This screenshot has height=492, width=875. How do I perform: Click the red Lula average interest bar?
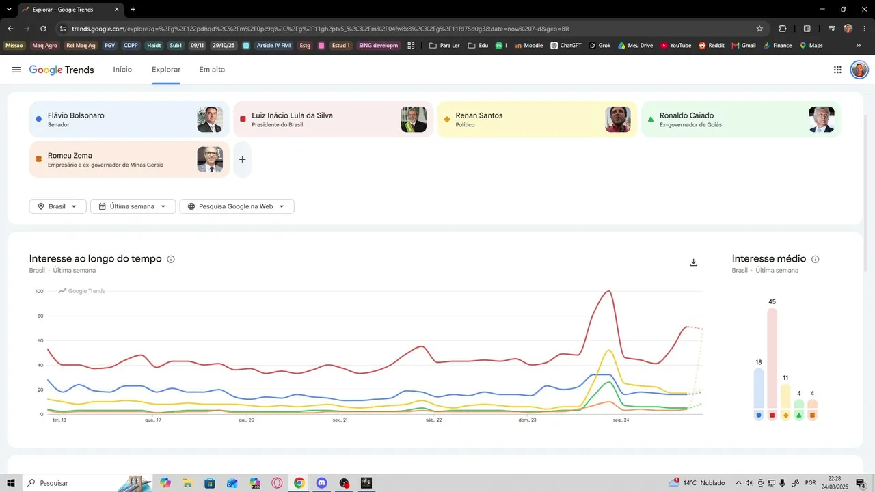click(772, 358)
